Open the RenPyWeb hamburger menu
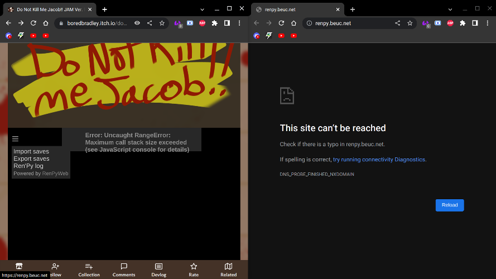496x279 pixels. (15, 138)
